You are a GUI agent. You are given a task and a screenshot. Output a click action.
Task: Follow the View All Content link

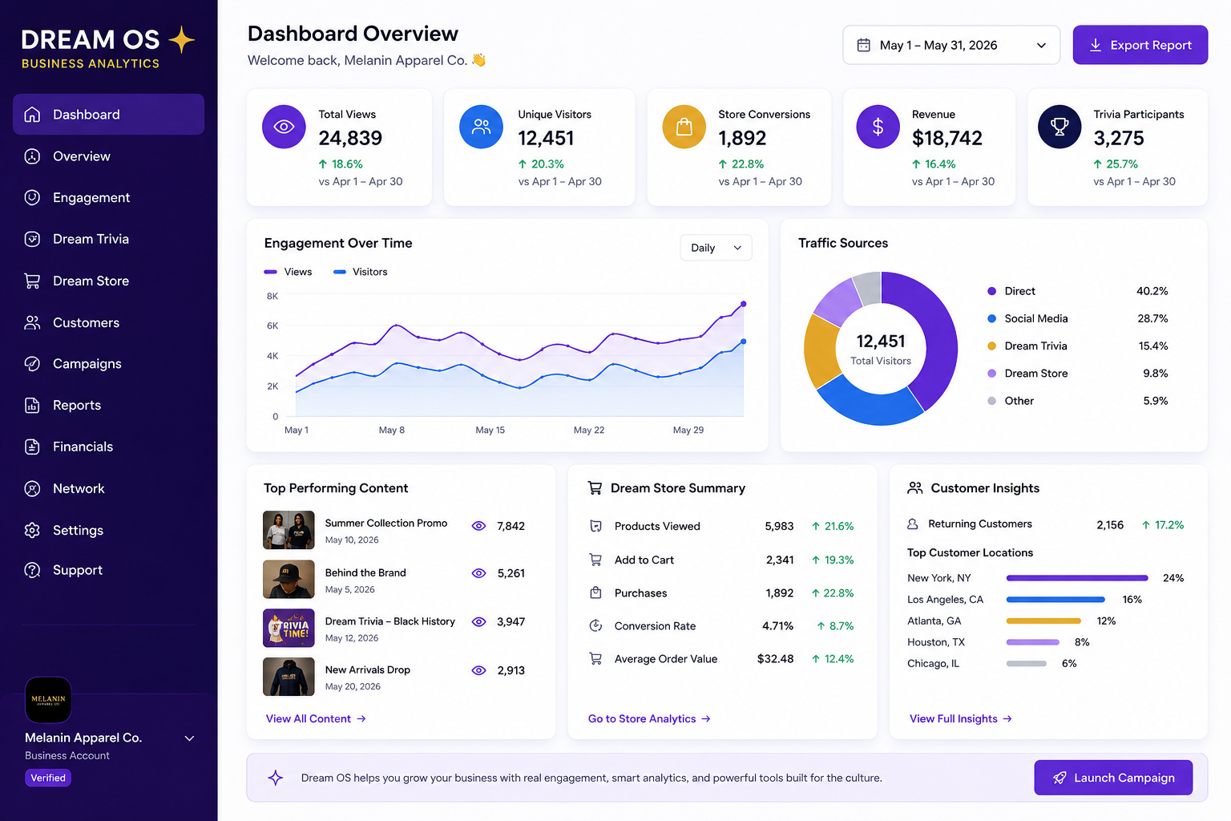pos(316,718)
